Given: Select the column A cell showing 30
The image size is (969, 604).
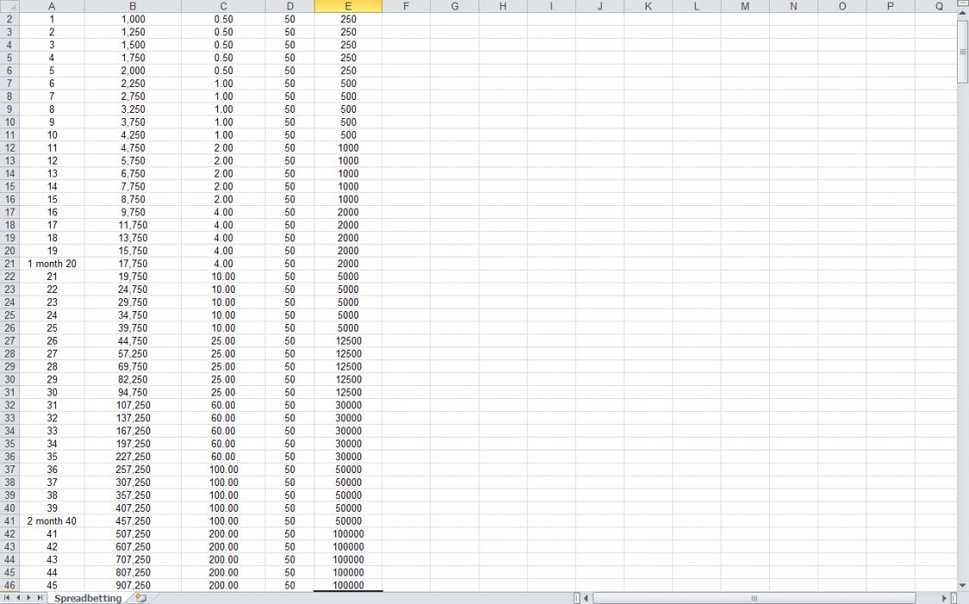Looking at the screenshot, I should (x=52, y=392).
